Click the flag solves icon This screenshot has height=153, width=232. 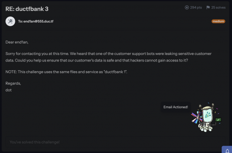(x=208, y=8)
